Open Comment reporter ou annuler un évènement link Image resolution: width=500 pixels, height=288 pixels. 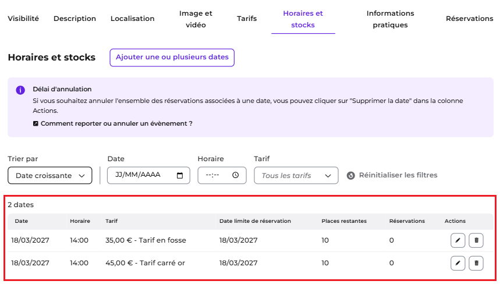[x=113, y=123]
